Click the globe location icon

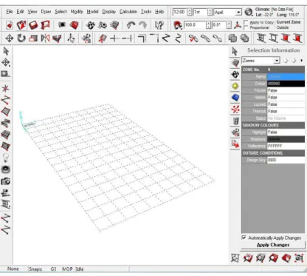coord(249,12)
